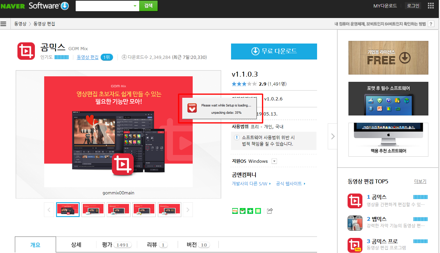Viewport: 440px width, 253px height.
Task: Open the main gommix00main preview image
Action: (x=118, y=131)
